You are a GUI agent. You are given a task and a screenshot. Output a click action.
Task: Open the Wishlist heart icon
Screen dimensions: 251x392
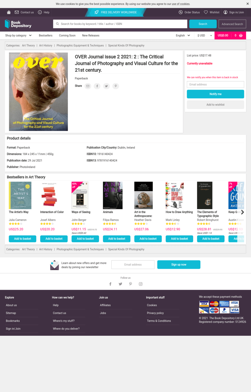tap(206, 12)
